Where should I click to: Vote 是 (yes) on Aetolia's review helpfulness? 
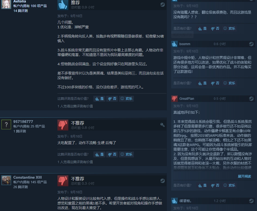(99, 99)
